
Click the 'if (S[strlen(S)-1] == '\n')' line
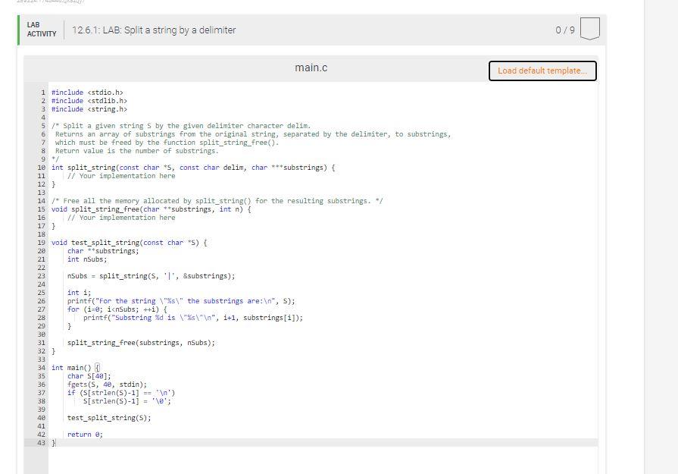point(121,393)
